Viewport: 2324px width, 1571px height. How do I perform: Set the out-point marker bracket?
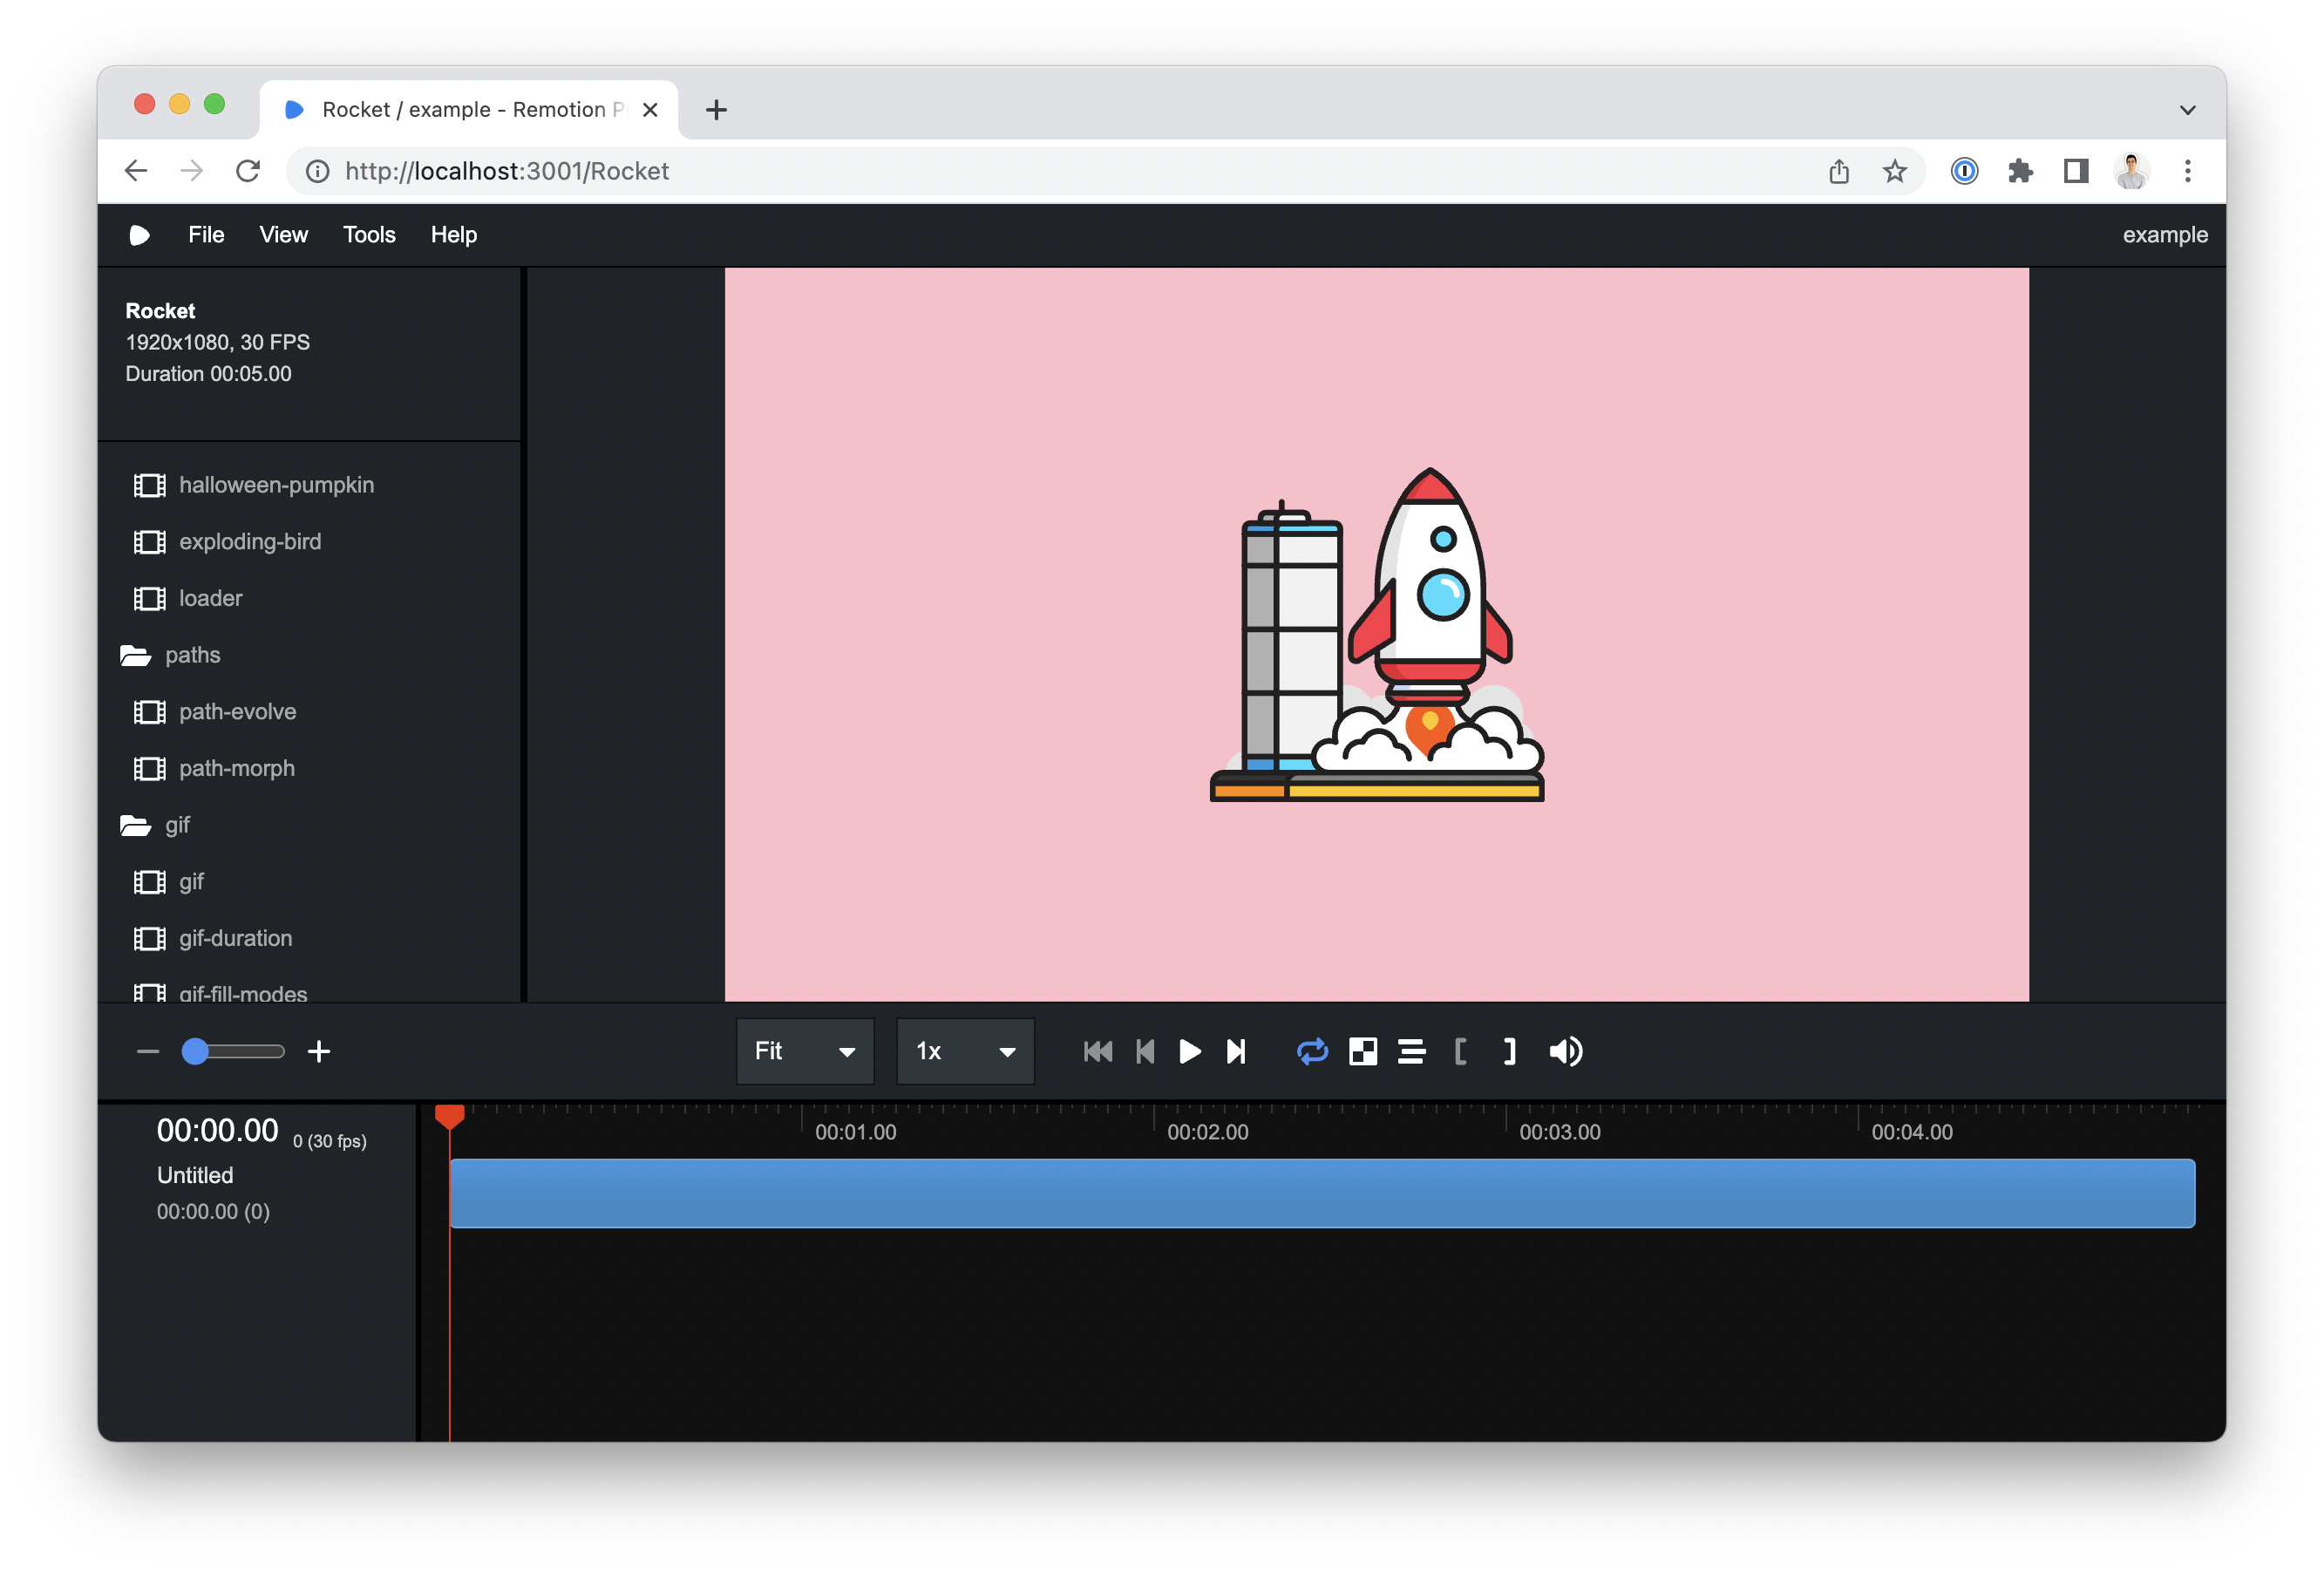[1509, 1051]
